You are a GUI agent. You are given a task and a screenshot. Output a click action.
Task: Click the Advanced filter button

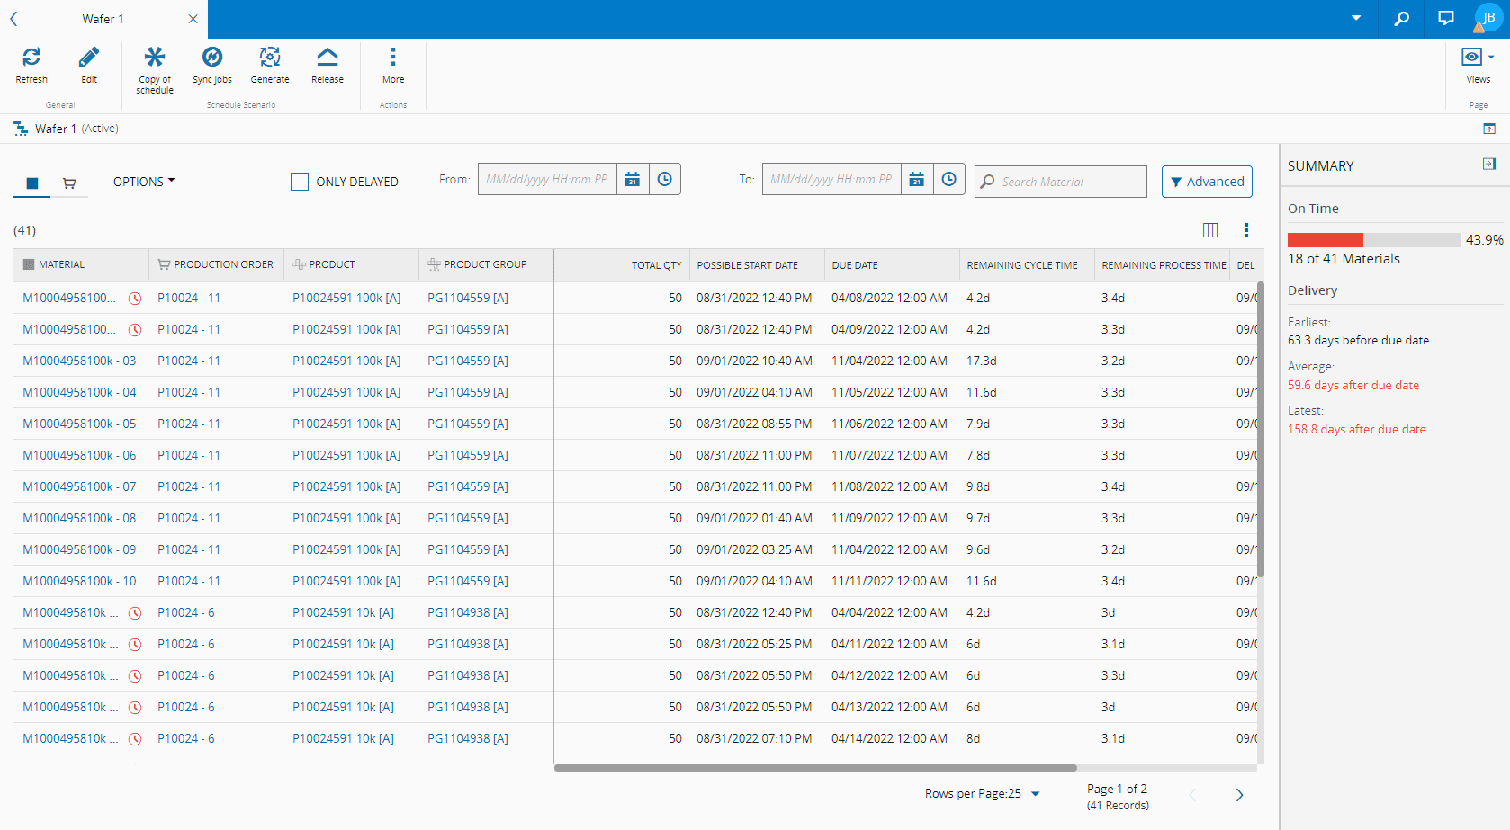(1207, 182)
